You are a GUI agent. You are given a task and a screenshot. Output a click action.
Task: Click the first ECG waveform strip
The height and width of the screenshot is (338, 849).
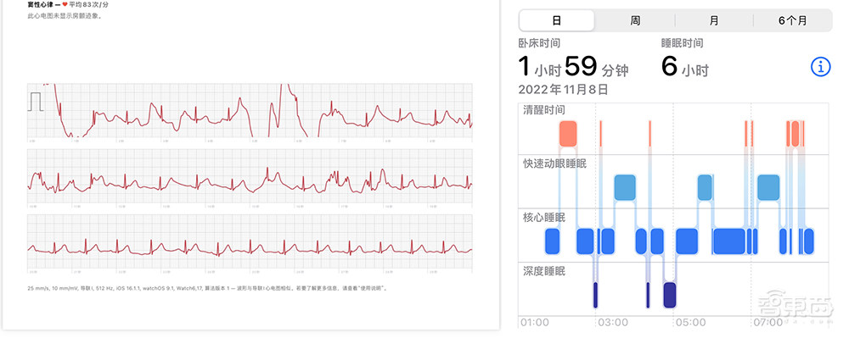click(250, 111)
